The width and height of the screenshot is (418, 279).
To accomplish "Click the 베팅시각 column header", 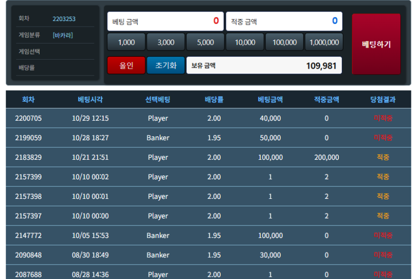I will coord(91,100).
